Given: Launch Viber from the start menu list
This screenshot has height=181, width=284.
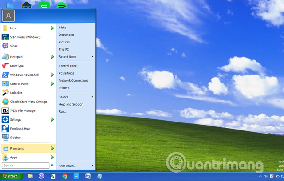Looking at the screenshot, I should 5,46.
